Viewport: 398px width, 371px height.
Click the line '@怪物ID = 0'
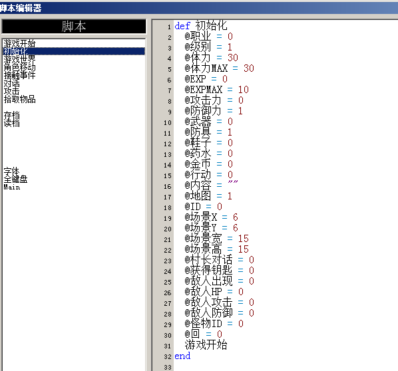pos(214,324)
